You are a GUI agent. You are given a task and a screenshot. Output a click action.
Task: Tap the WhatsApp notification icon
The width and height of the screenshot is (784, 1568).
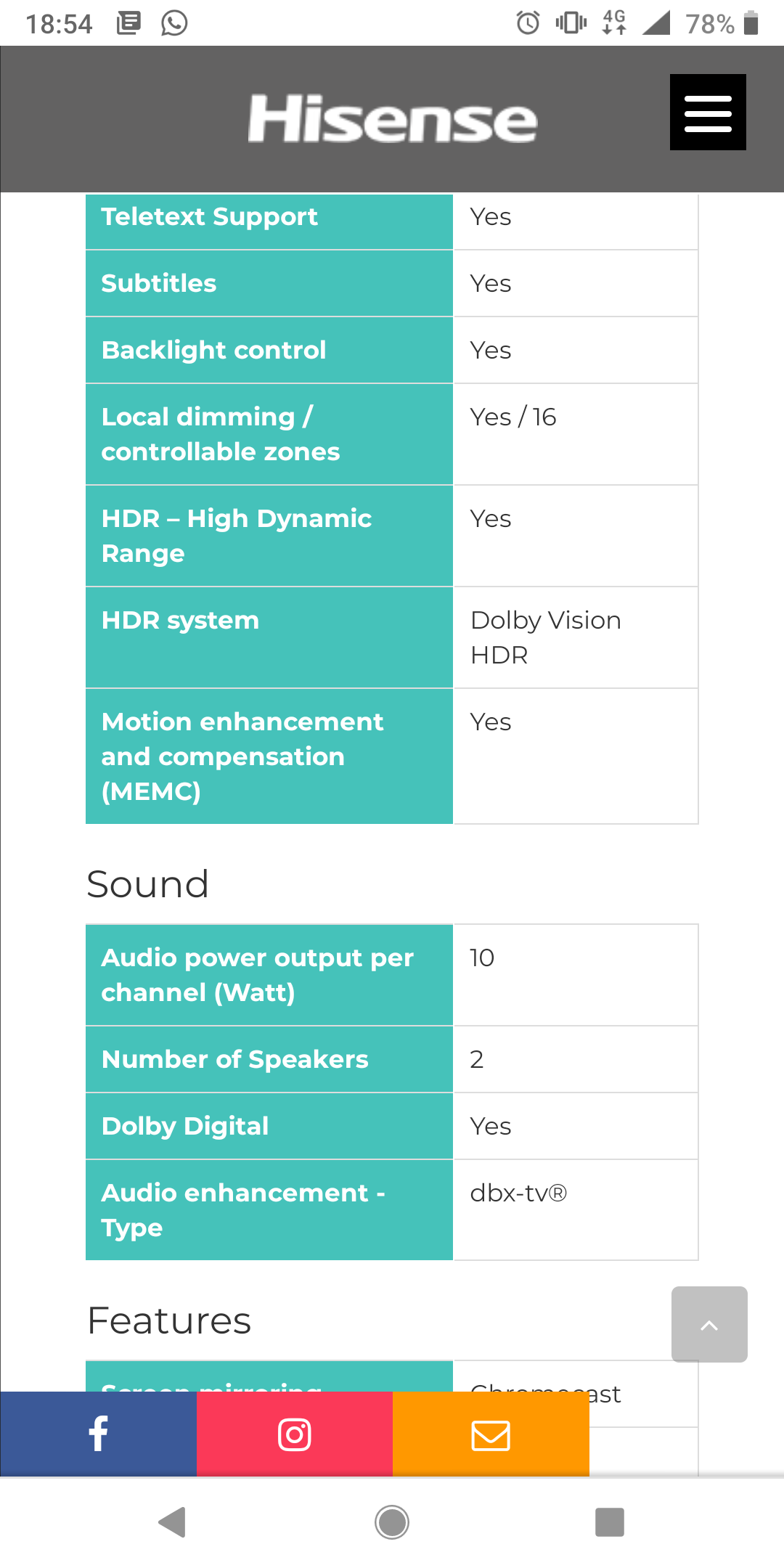[174, 23]
